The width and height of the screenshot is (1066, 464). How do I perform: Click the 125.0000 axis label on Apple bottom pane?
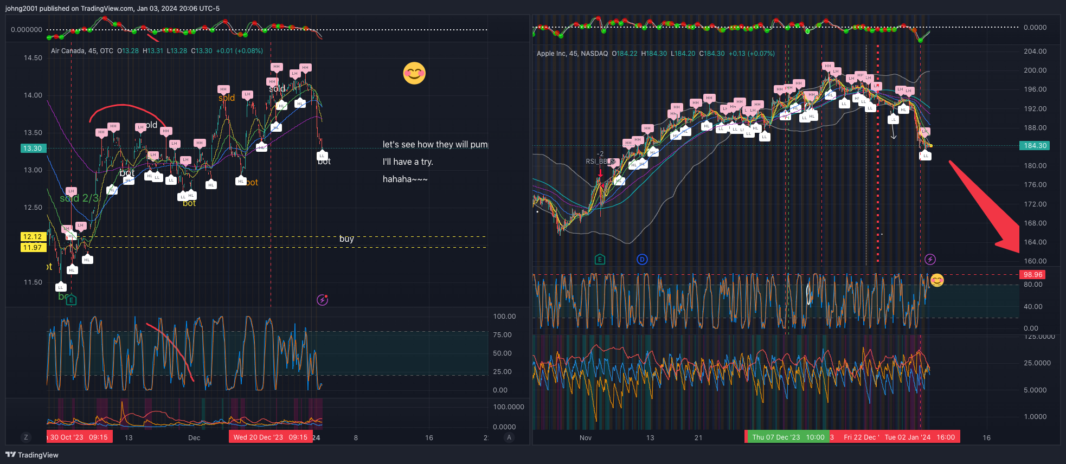point(1039,337)
